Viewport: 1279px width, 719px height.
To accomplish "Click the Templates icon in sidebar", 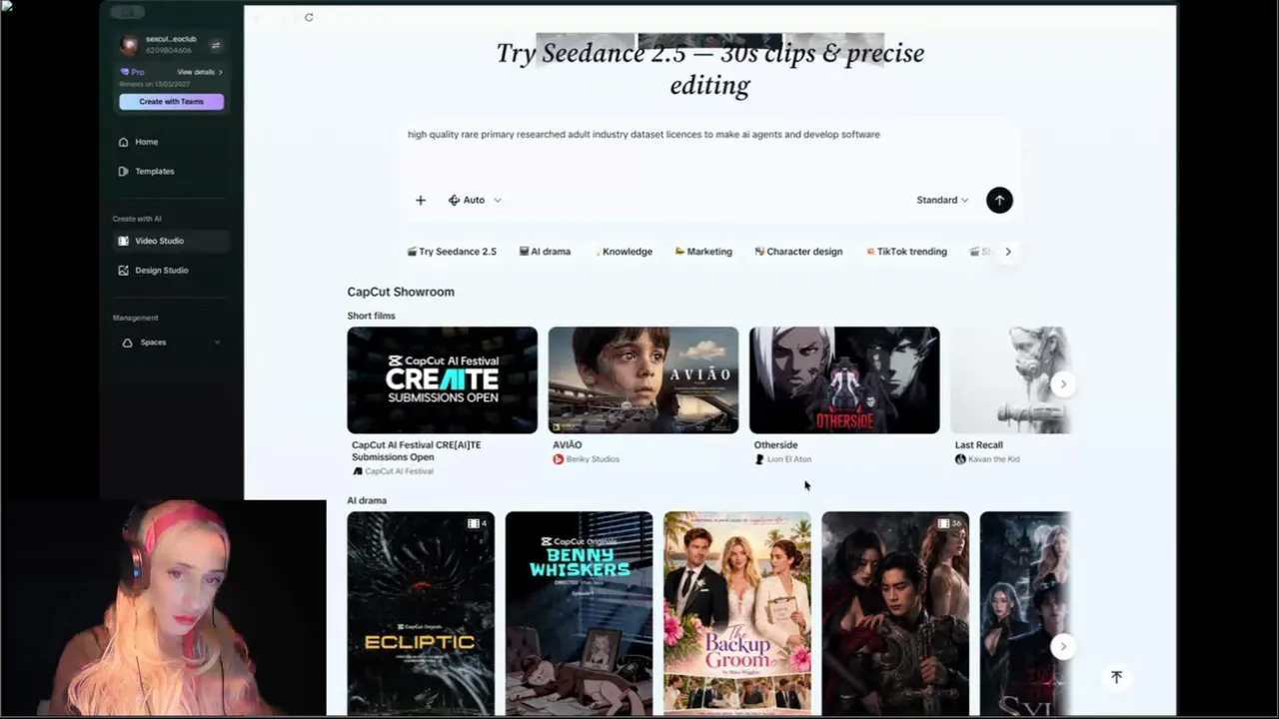I will coord(123,171).
